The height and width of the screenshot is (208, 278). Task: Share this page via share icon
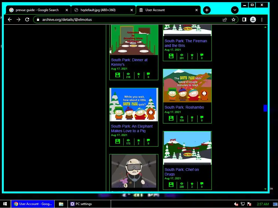point(225,19)
